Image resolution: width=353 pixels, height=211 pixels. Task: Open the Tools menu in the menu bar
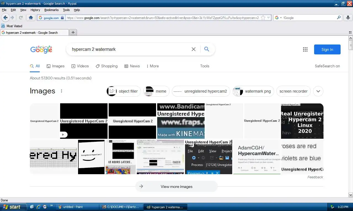pos(66,10)
